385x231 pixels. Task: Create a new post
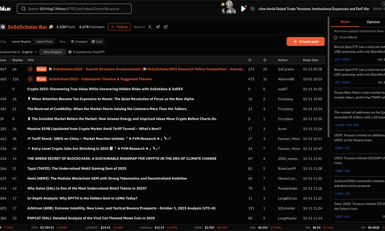tap(305, 41)
